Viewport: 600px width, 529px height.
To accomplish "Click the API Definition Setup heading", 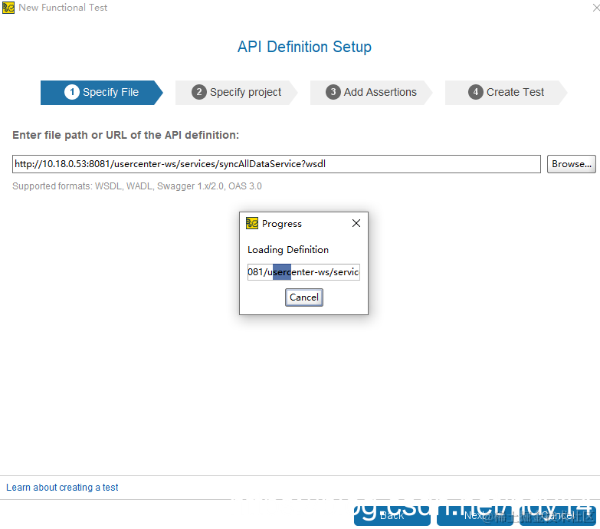I will tap(304, 47).
